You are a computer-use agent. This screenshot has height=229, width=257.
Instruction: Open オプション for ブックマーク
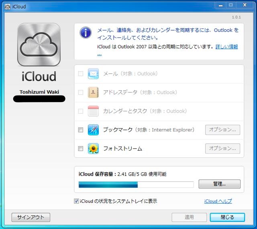pyautogui.click(x=222, y=130)
